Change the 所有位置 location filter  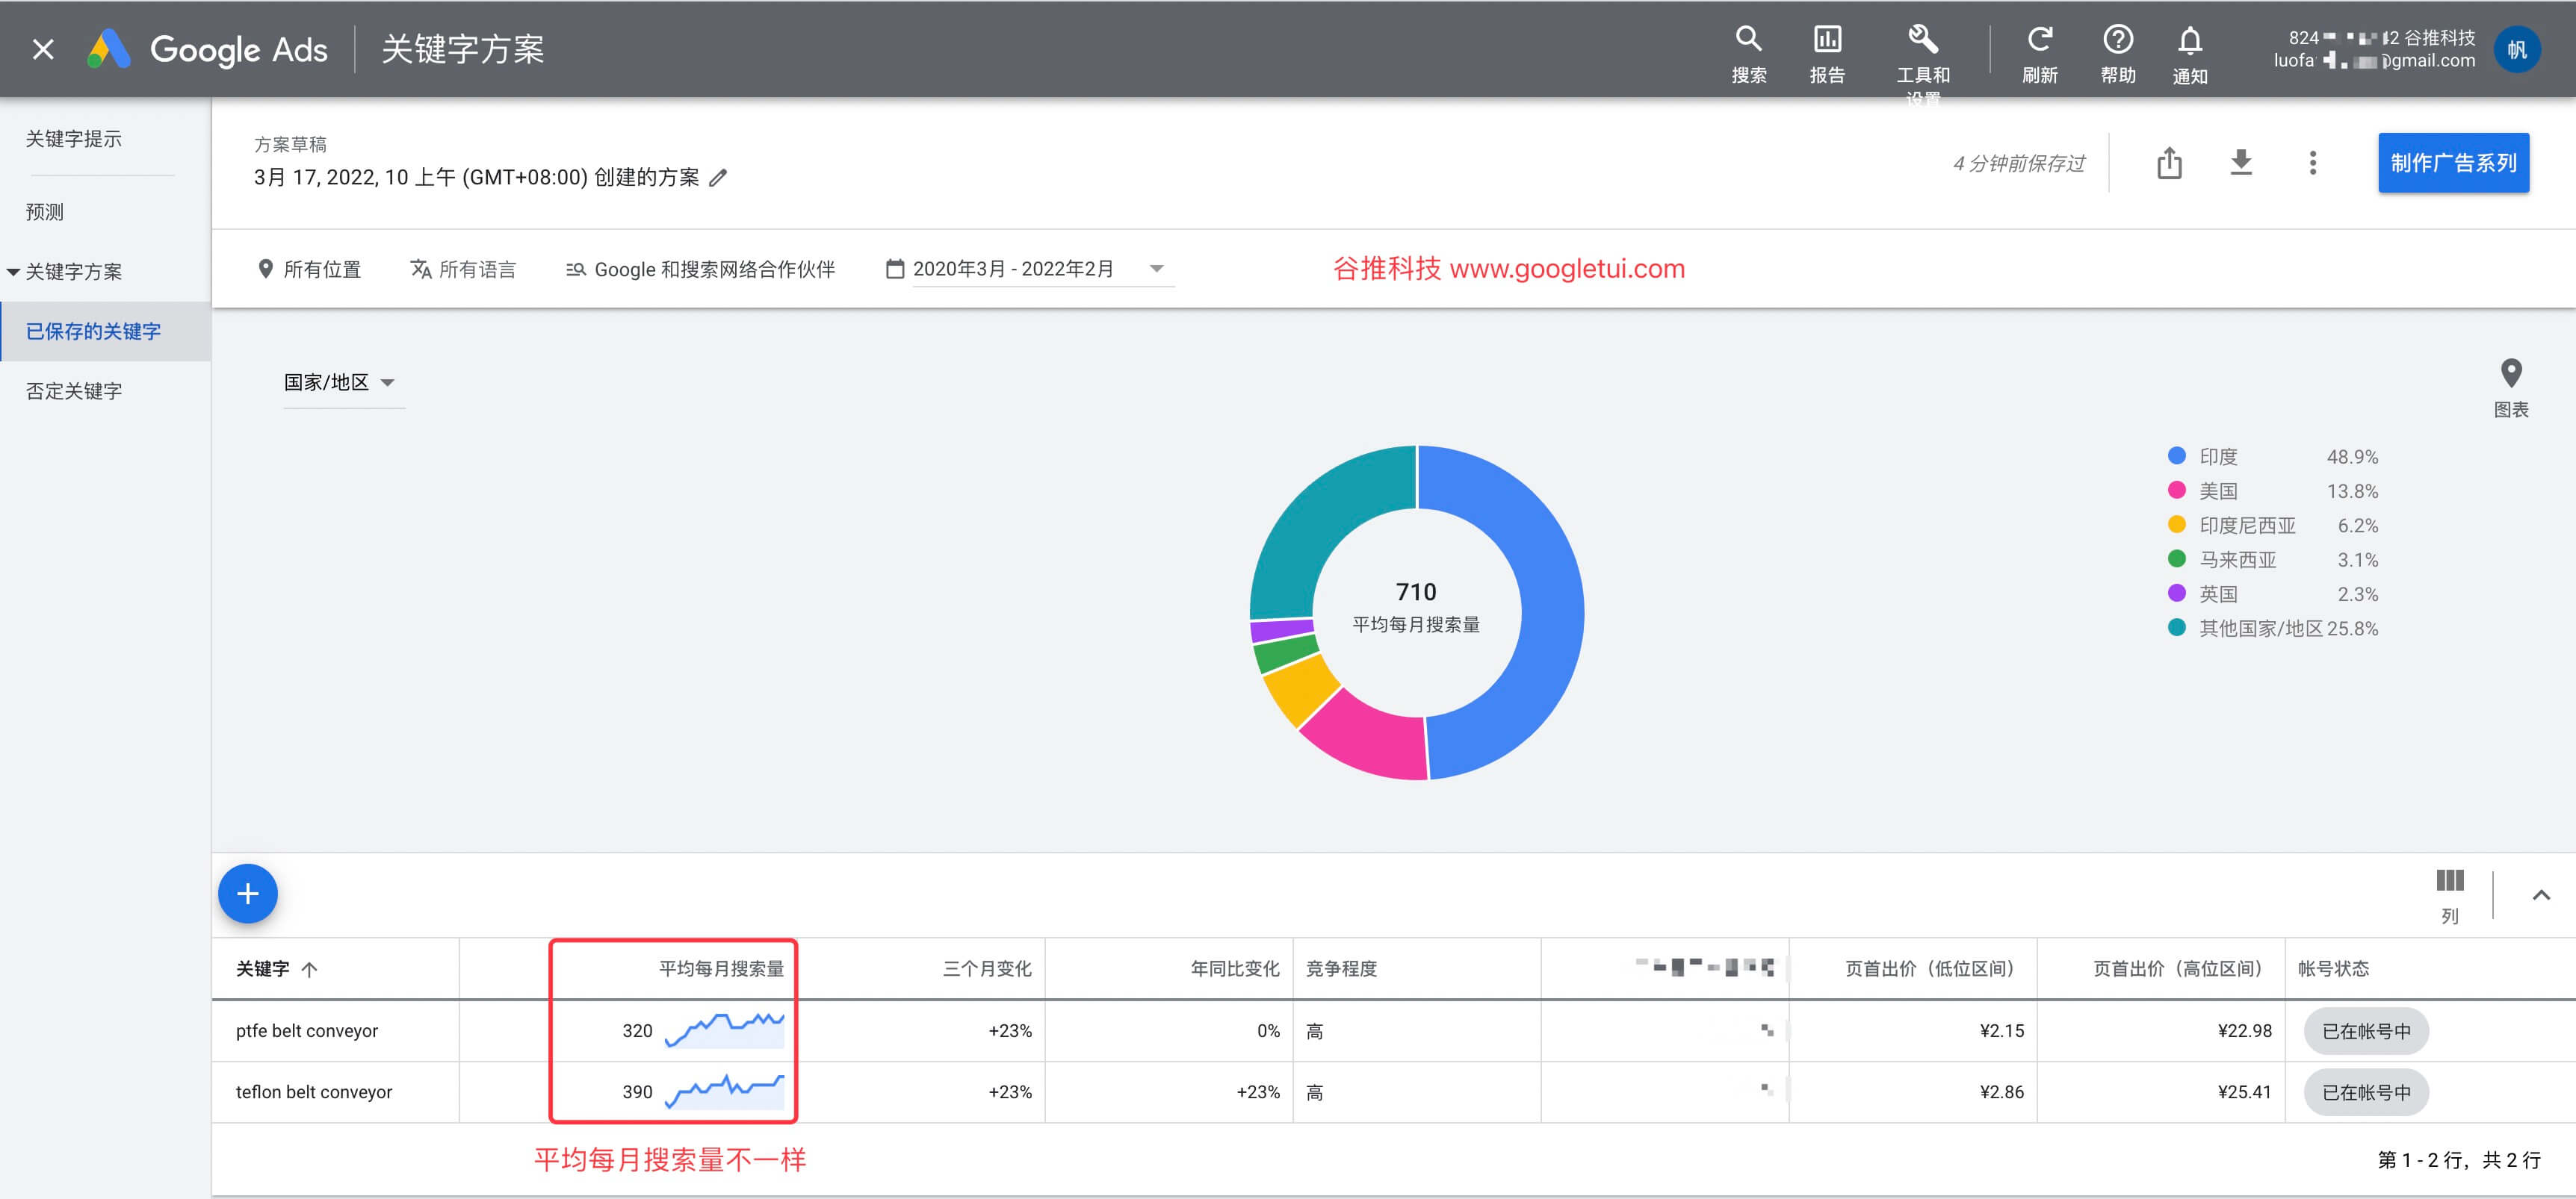click(x=309, y=269)
